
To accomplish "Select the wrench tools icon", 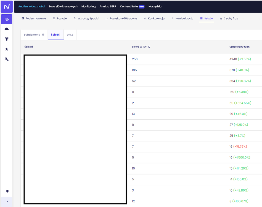I will pyautogui.click(x=7, y=59).
